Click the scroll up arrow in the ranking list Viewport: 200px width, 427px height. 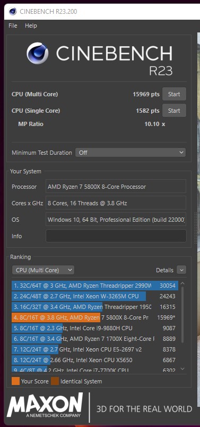(182, 283)
